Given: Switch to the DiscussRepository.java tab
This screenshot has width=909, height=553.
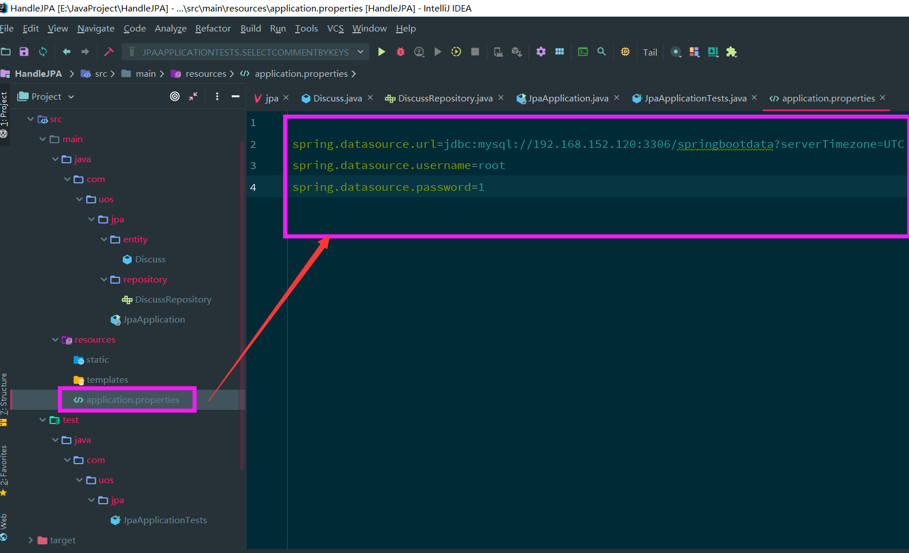Looking at the screenshot, I should pos(445,99).
